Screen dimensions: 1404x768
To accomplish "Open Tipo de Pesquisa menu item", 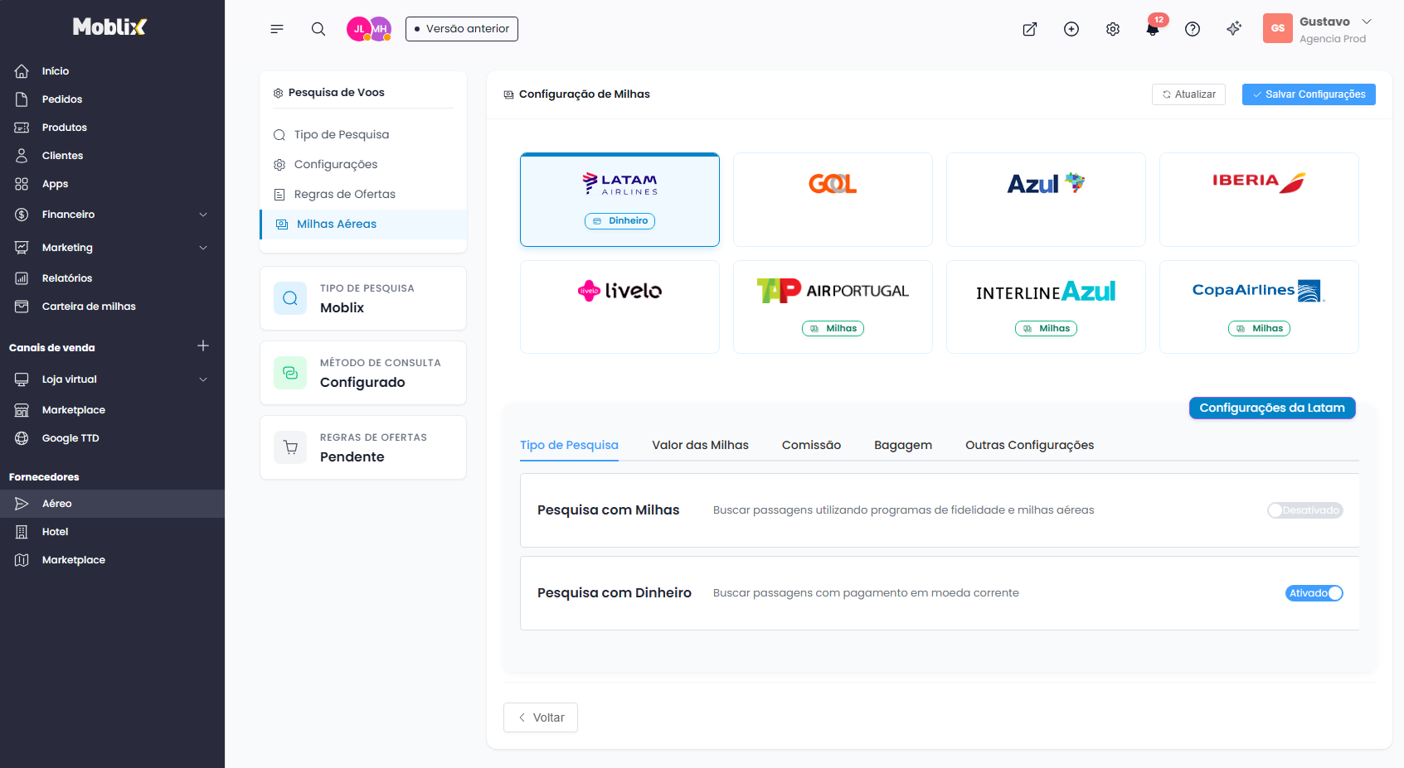I will 363,135.
